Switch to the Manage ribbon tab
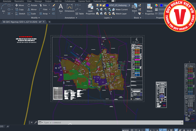196x131 pixels. [39, 1]
